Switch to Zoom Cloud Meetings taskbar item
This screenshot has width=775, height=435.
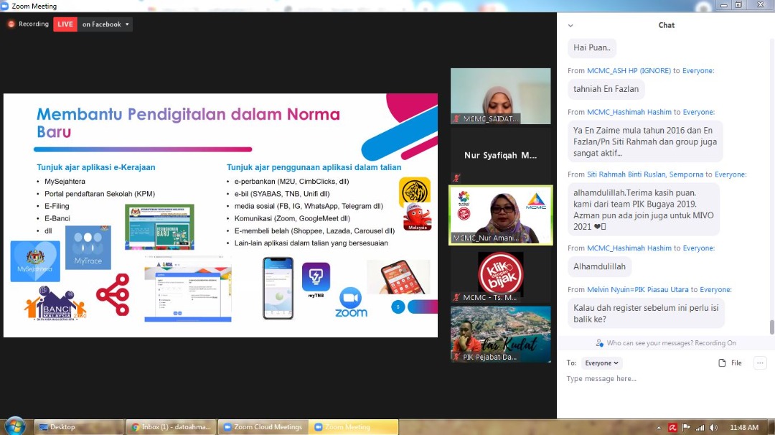point(262,427)
